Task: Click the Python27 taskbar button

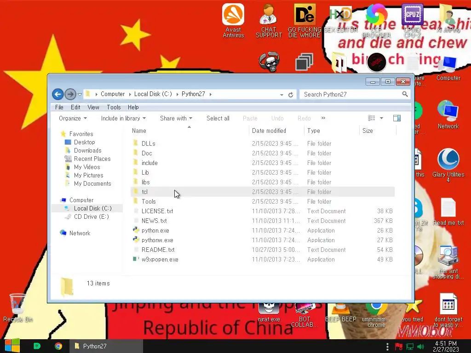Action: coord(106,346)
